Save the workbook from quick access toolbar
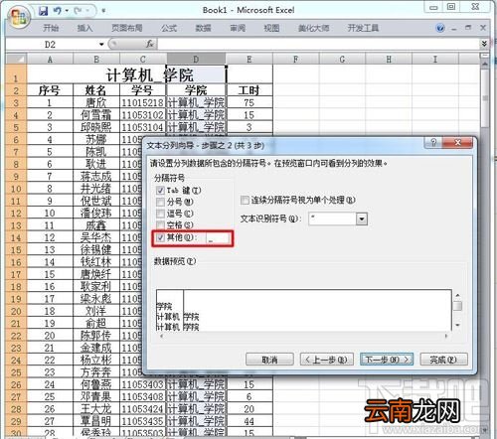Screen dimensions: 497x439 coord(43,11)
